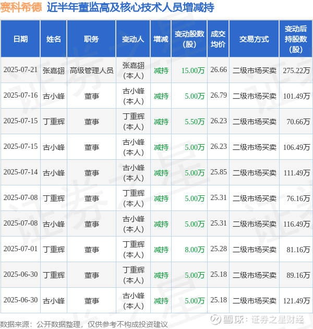Click 二级市场买卖 in the 275.22万 row
The width and height of the screenshot is (313, 329).
point(254,70)
